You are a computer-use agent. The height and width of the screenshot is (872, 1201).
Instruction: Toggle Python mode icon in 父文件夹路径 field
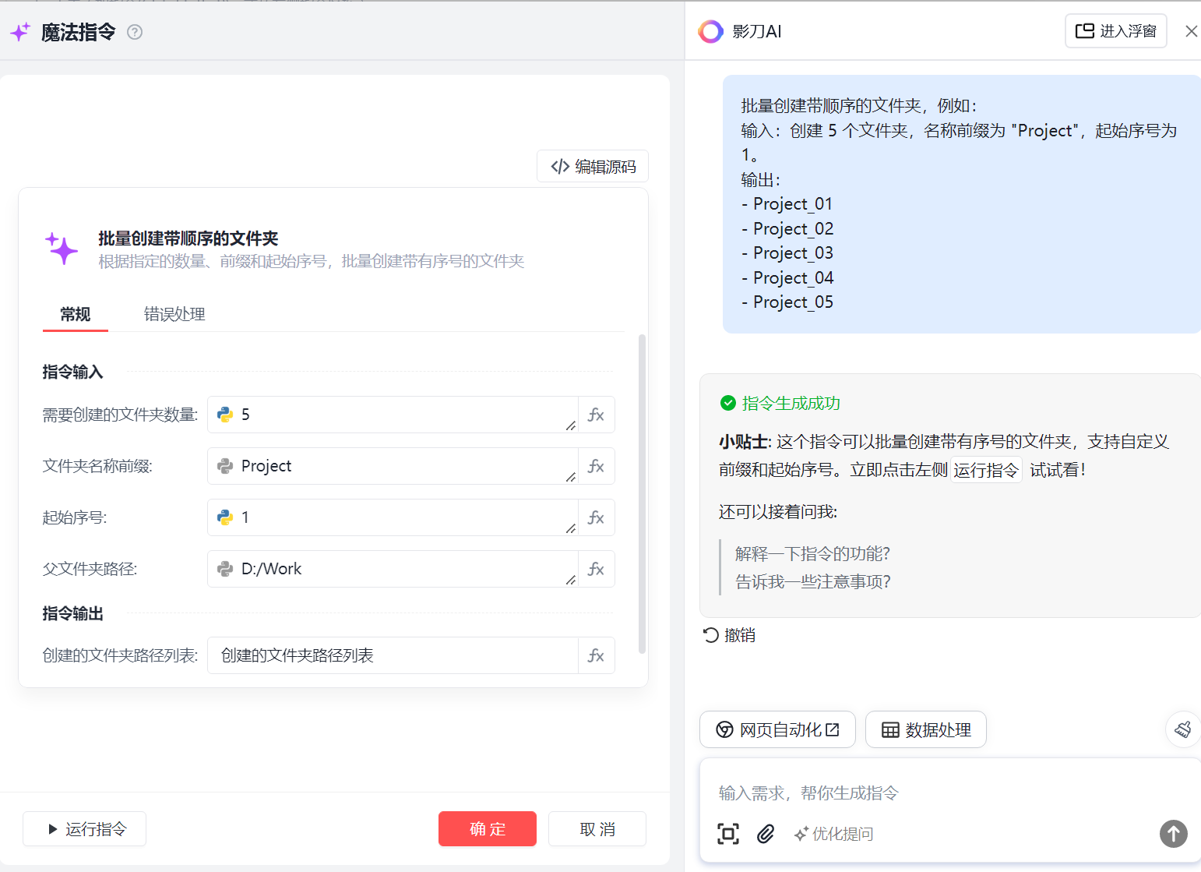pos(225,569)
